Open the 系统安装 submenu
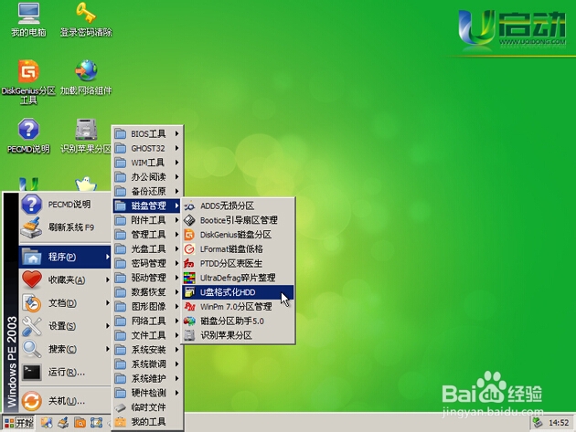 (x=147, y=350)
